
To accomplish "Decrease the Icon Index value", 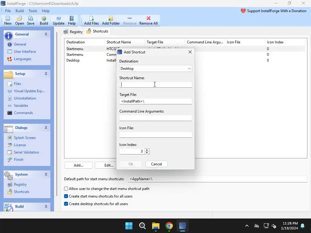I will tap(147, 153).
